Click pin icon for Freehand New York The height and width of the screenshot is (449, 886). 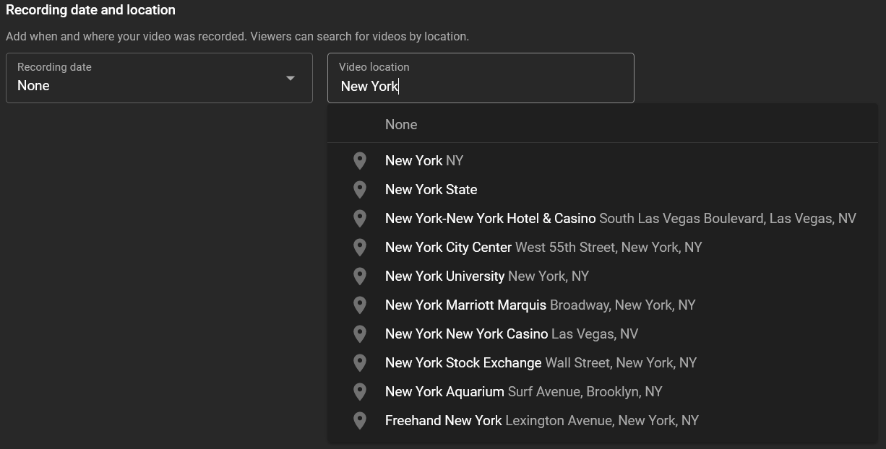(x=360, y=421)
